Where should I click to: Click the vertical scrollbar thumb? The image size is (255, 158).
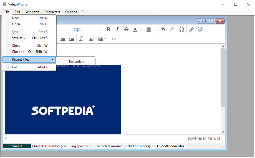pos(223,78)
